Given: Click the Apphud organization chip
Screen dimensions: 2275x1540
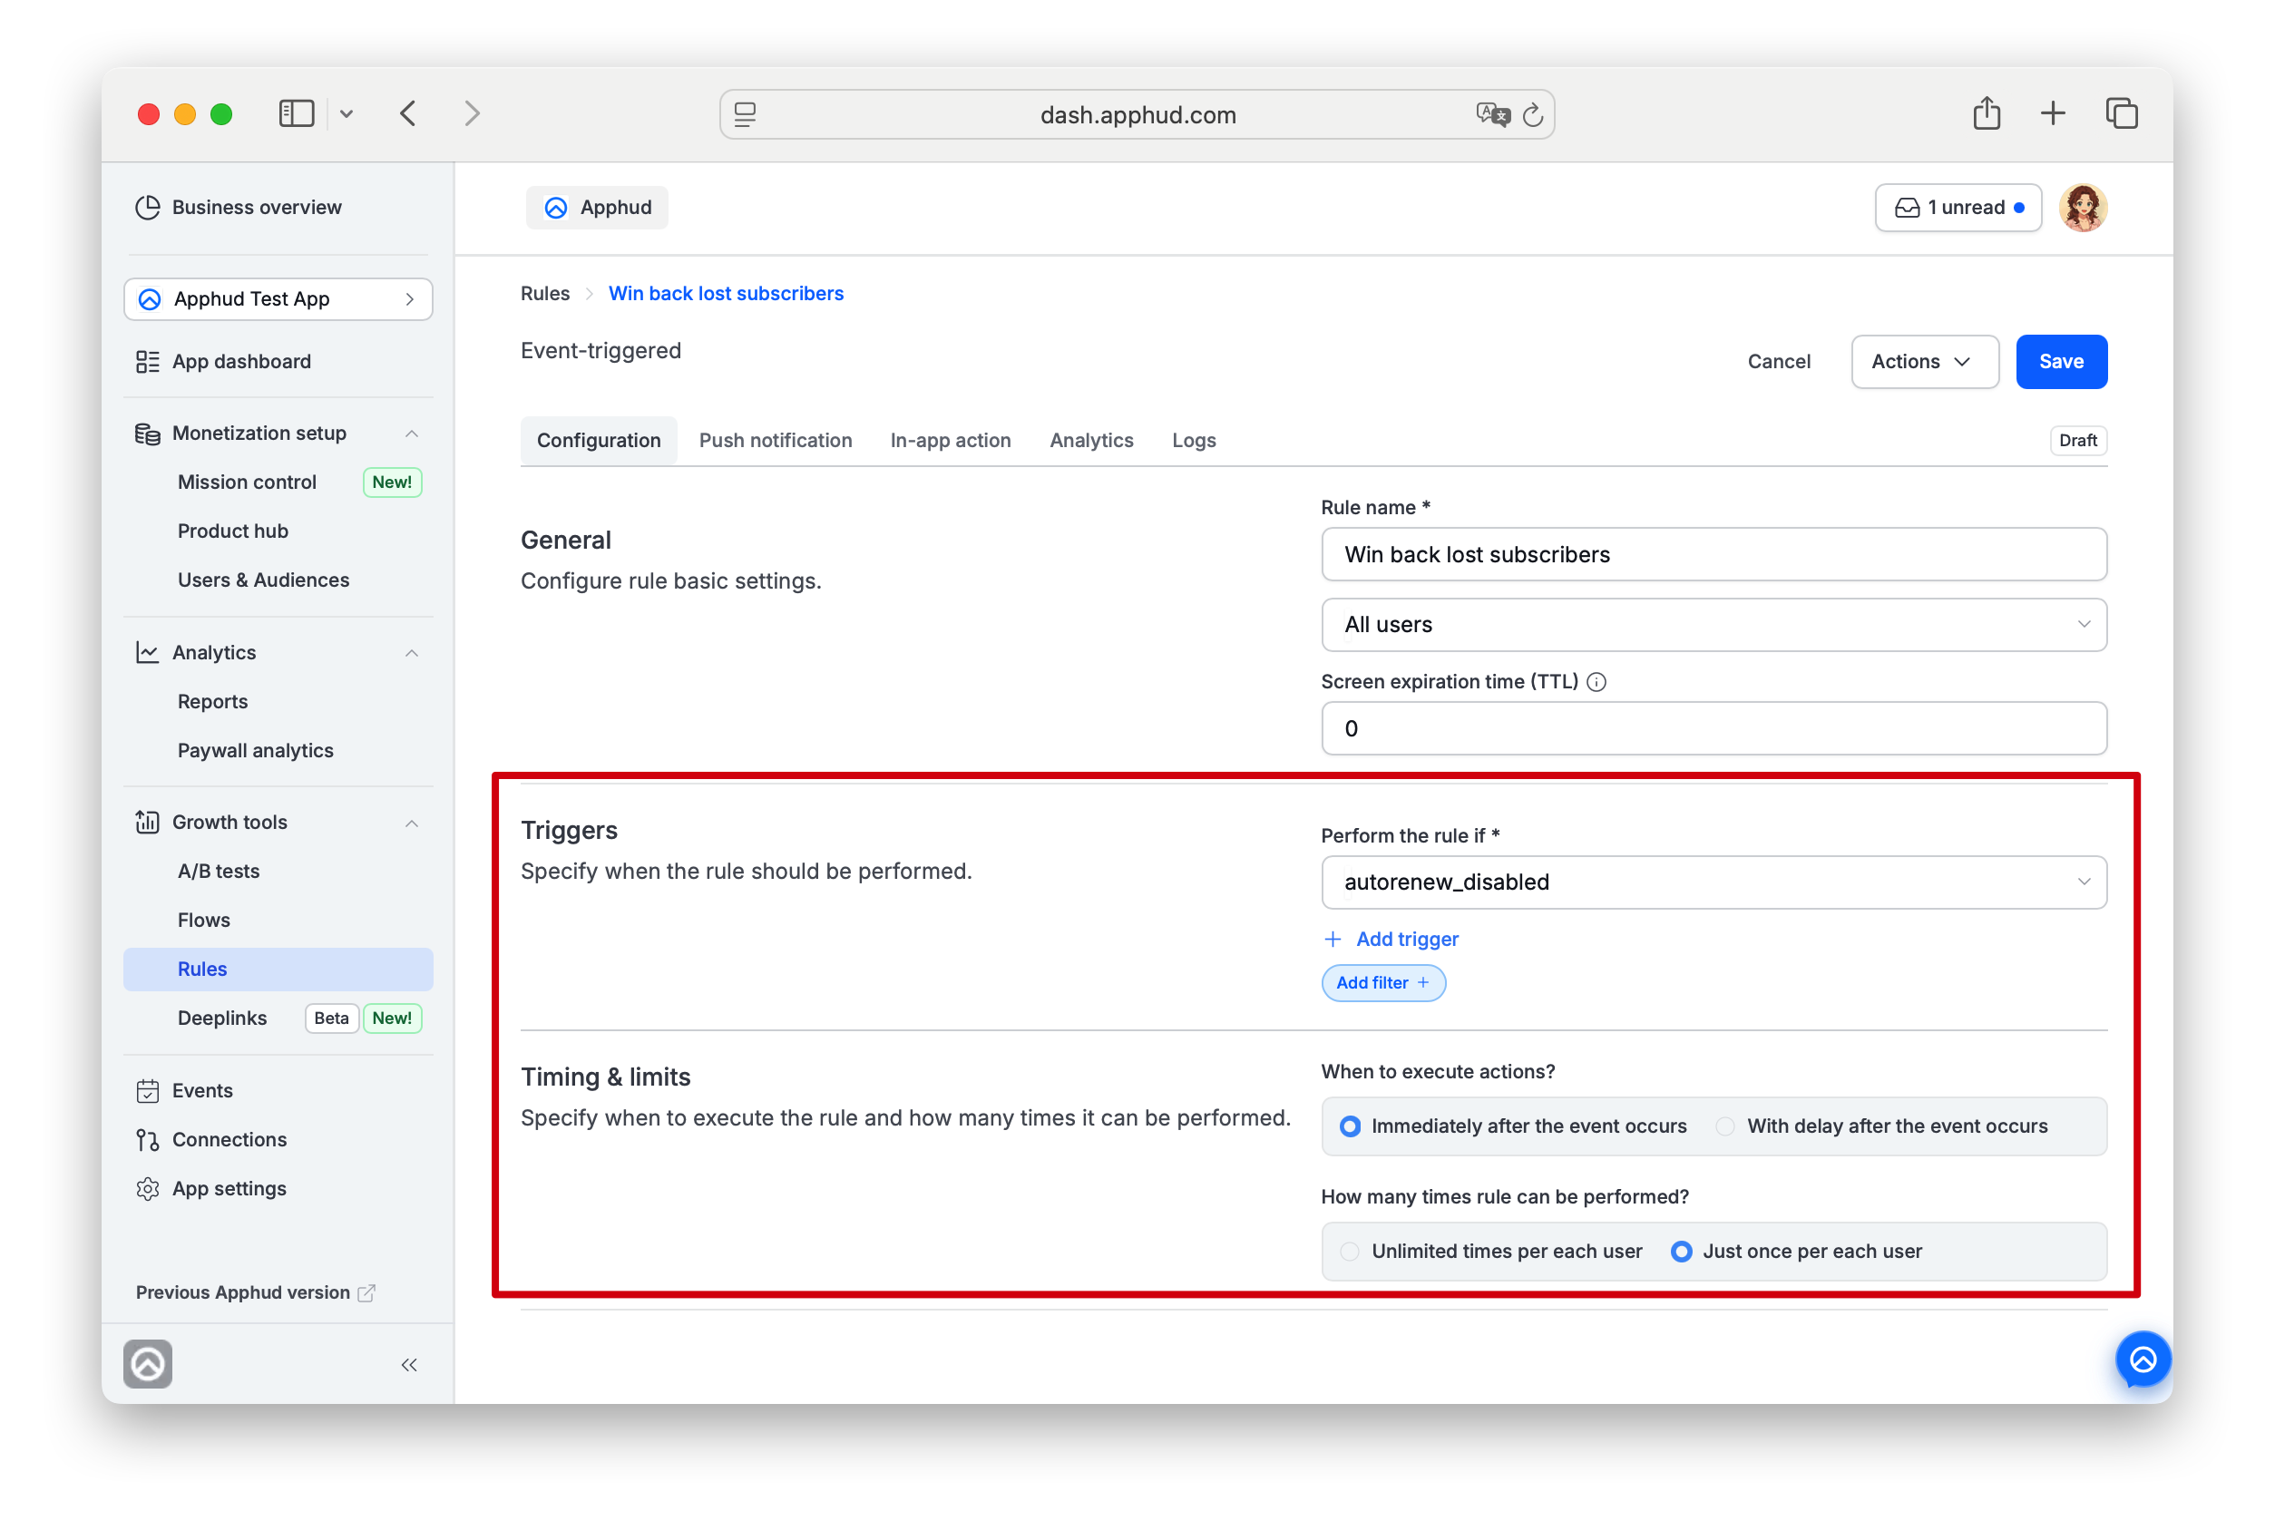Looking at the screenshot, I should (597, 208).
